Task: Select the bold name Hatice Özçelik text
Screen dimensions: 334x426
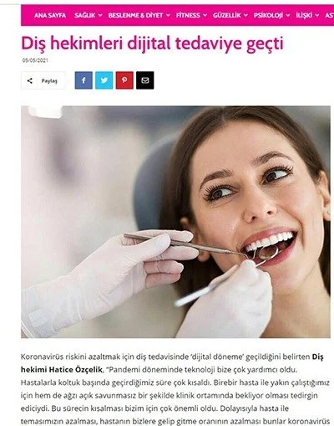Action: point(76,370)
